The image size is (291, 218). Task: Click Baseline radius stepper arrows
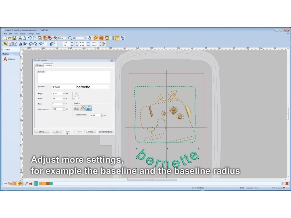[x=102, y=115]
